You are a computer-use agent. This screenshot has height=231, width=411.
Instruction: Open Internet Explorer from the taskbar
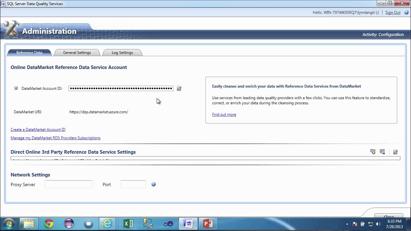tap(107, 224)
